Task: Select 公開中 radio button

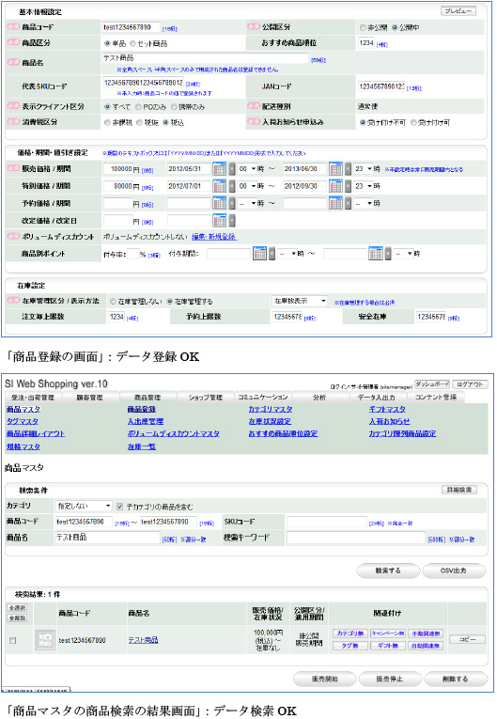Action: 395,27
